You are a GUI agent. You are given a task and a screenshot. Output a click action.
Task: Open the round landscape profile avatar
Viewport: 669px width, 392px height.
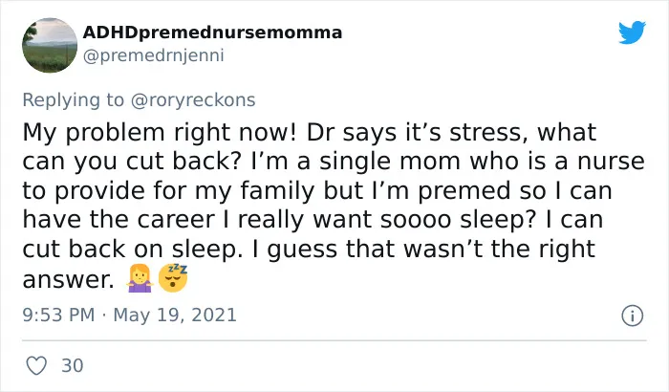[x=50, y=45]
